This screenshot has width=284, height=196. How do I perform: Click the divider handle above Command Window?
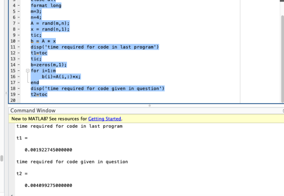tap(150, 105)
